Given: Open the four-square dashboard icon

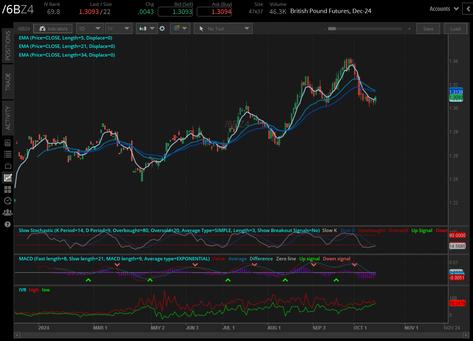Looking at the screenshot, I should [8, 189].
